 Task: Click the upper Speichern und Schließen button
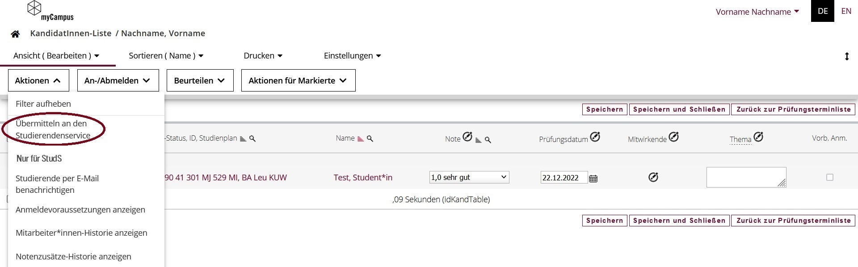679,109
